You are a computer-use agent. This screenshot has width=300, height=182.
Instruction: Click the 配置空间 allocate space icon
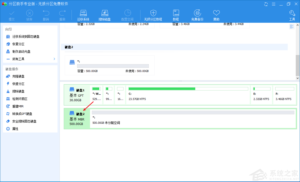(x=127, y=15)
